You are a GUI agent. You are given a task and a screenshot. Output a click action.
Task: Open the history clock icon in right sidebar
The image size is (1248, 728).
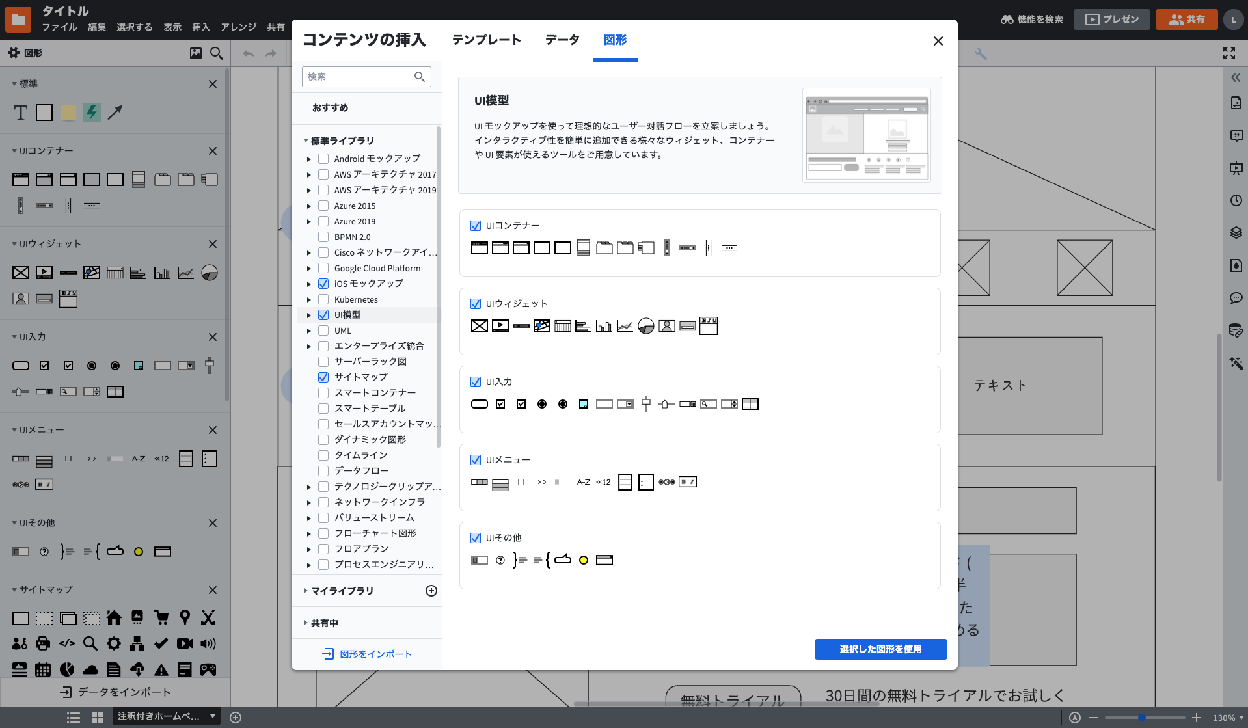tap(1236, 200)
